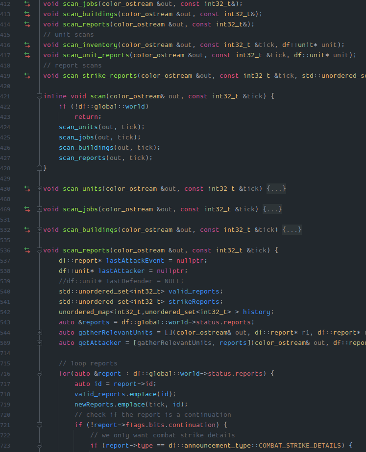Click the '// report scans' comment
Screen dimensions: 366x452
click(73, 66)
